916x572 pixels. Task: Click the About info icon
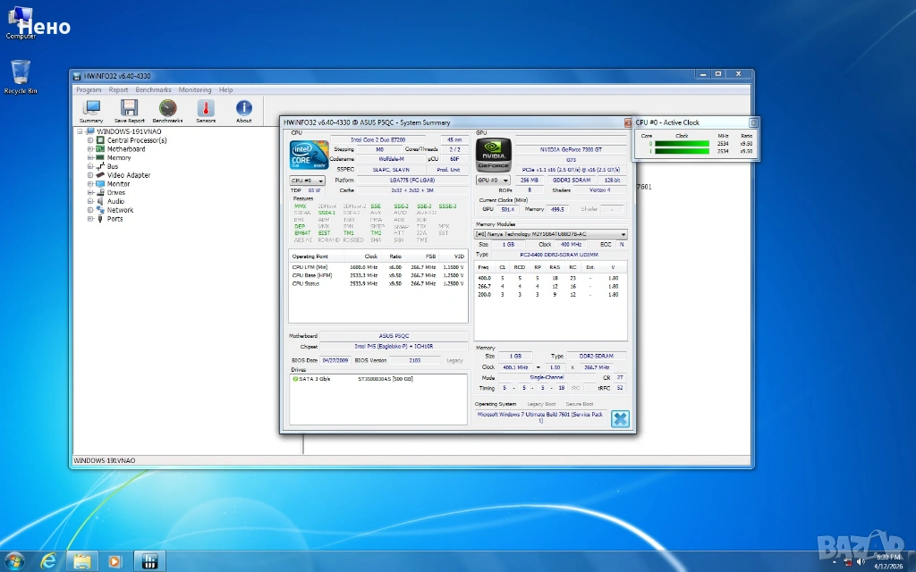pyautogui.click(x=243, y=110)
